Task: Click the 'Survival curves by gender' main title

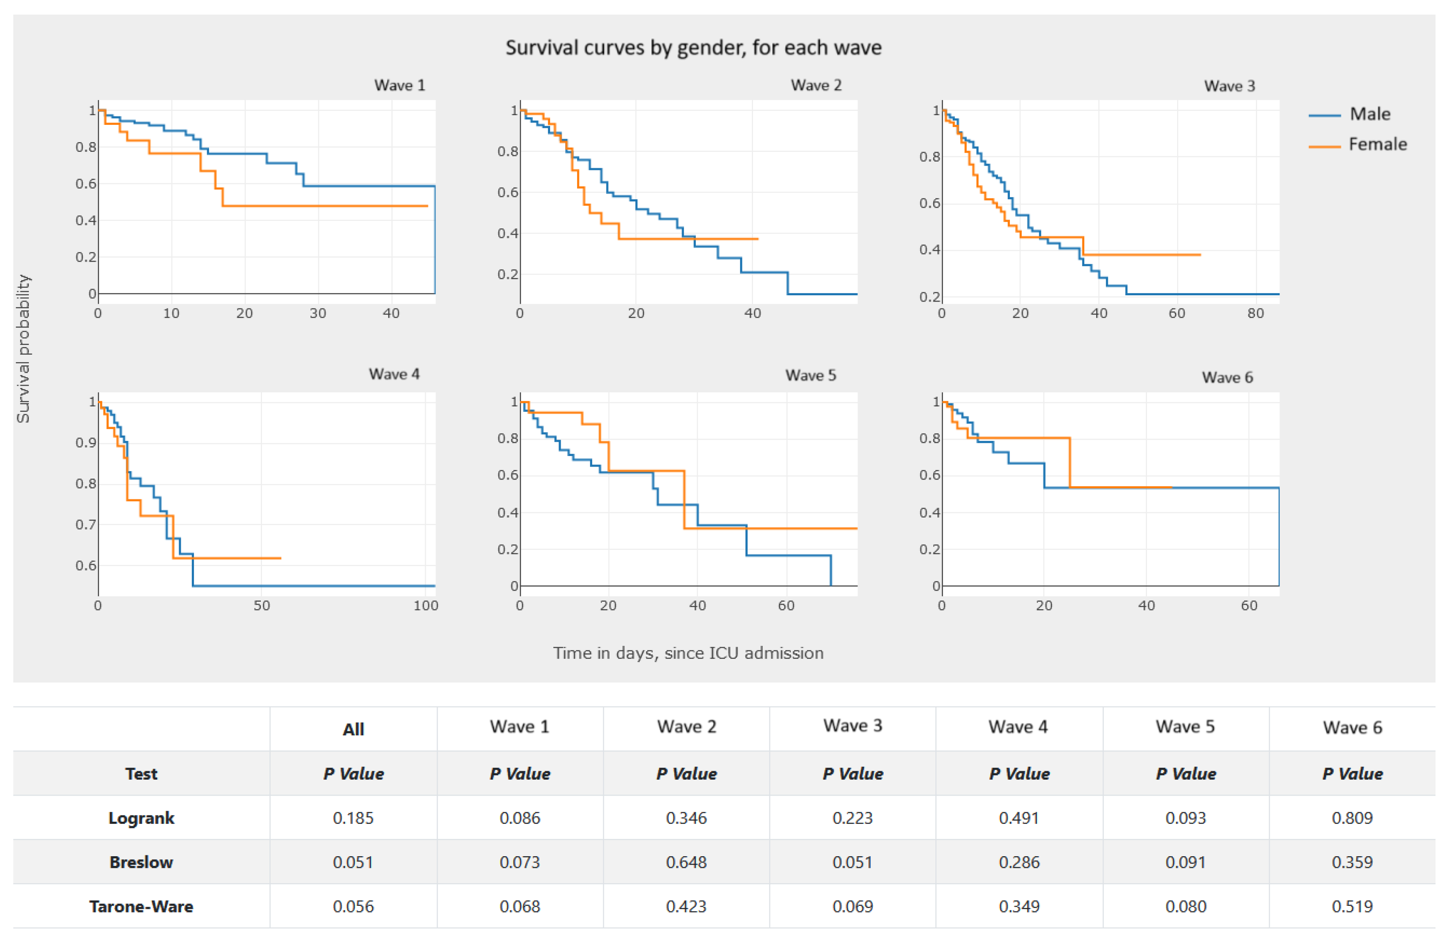Action: (x=693, y=47)
